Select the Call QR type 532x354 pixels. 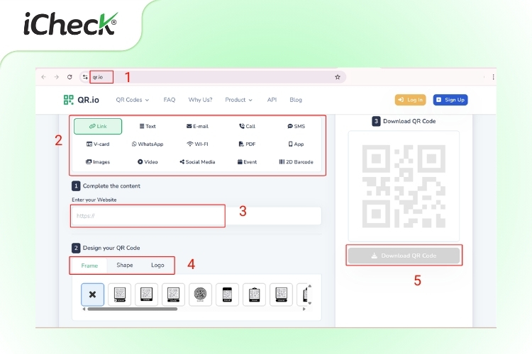click(247, 126)
